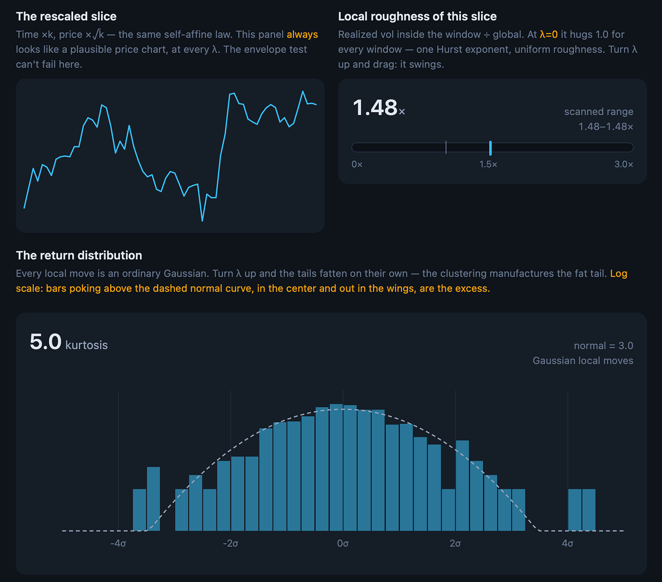Viewport: 662px width, 582px height.
Task: Click the tallest histogram bar at 0σ
Action: tap(336, 468)
